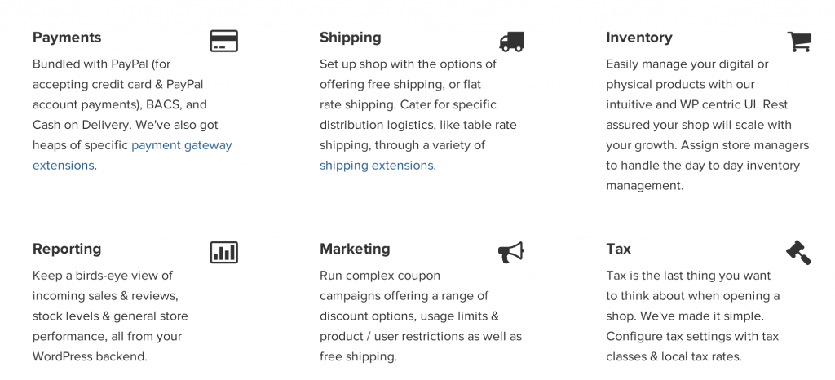Viewport: 835px width, 380px height.
Task: Select the Marketing heading
Action: coord(355,249)
